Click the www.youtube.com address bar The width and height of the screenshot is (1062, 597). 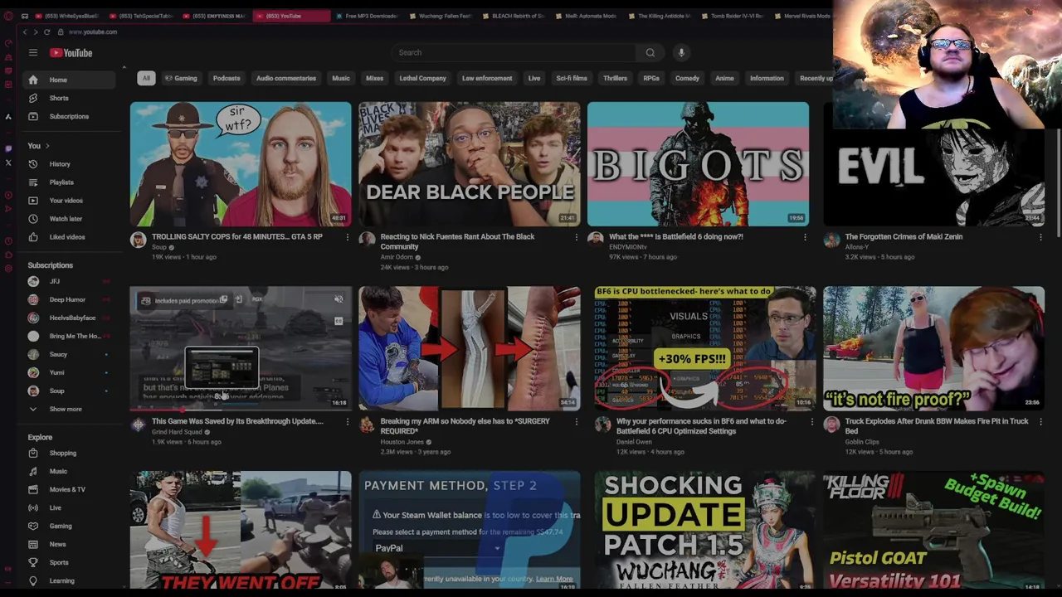click(93, 32)
